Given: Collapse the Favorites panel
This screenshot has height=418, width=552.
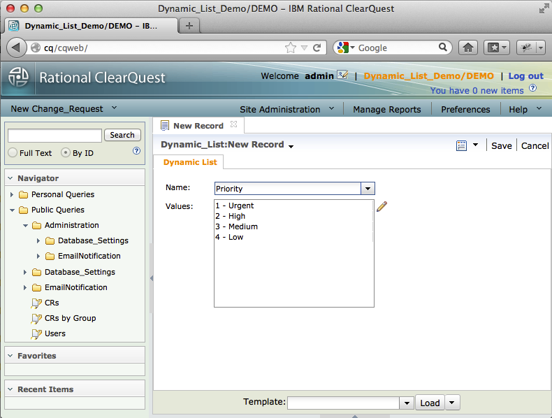Looking at the screenshot, I should 10,356.
